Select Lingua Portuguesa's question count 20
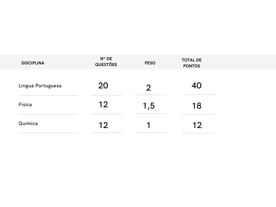This screenshot has height=207, width=276. pyautogui.click(x=103, y=86)
